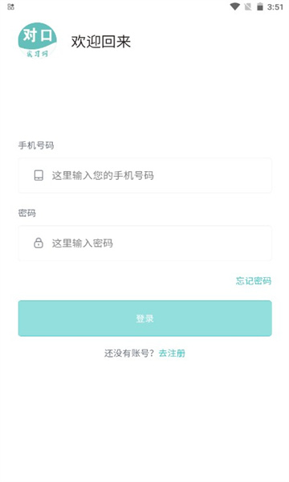The width and height of the screenshot is (289, 482).
Task: Tap the notification icon in the top-left status bar
Action: [x=10, y=6]
